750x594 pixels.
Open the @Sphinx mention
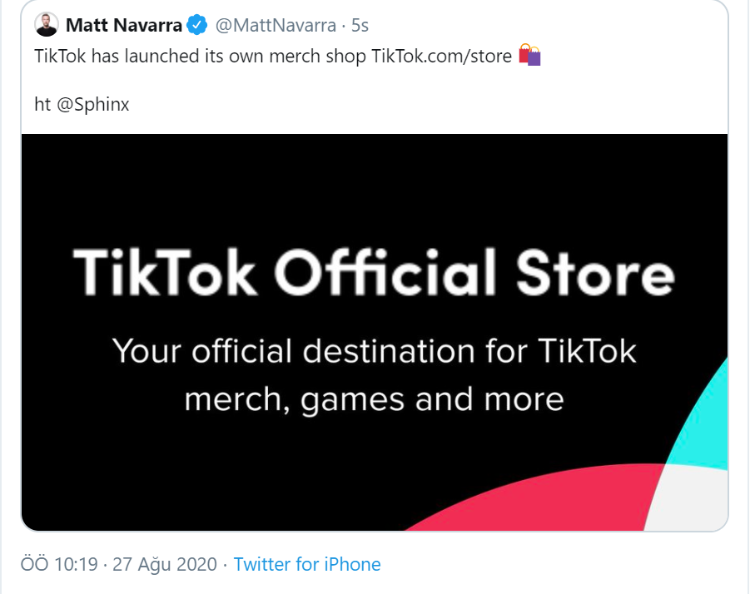point(93,106)
